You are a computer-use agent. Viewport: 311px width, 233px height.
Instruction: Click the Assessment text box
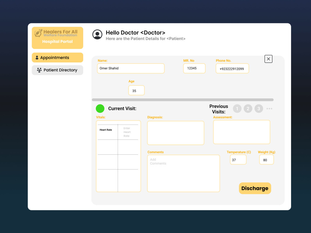pos(241,132)
